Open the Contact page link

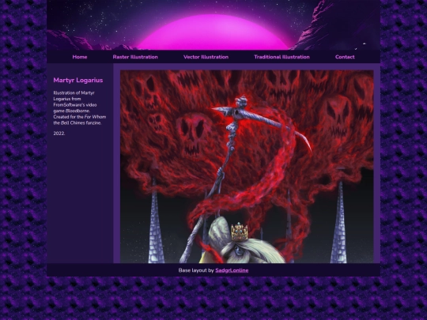(x=345, y=57)
